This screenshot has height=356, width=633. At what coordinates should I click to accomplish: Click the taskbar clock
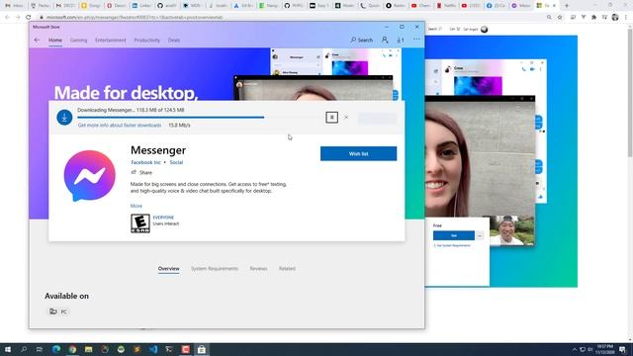click(x=604, y=349)
